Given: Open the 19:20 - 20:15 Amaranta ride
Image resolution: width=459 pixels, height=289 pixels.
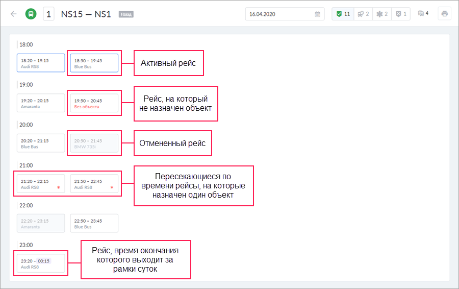Looking at the screenshot, I should point(41,103).
